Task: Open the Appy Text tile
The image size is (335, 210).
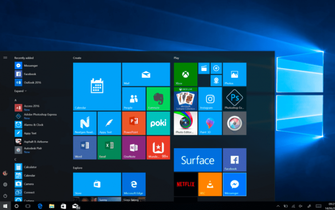Action: pos(109,123)
